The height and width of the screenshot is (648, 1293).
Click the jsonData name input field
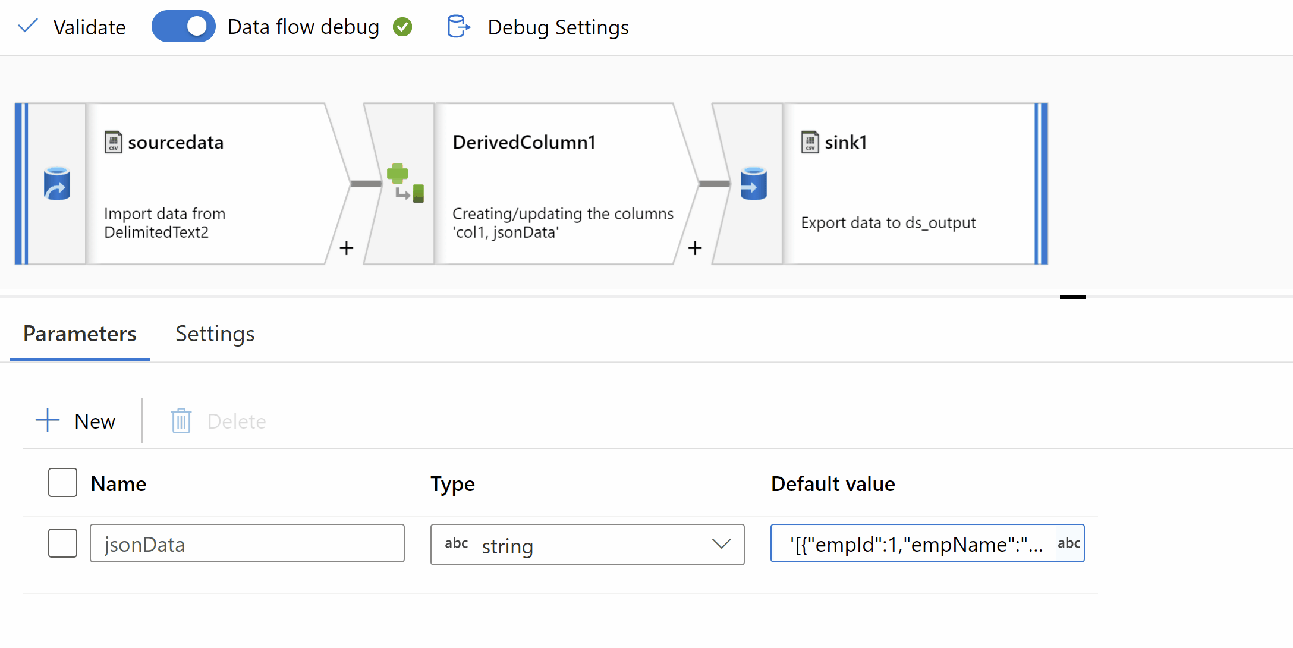(247, 543)
